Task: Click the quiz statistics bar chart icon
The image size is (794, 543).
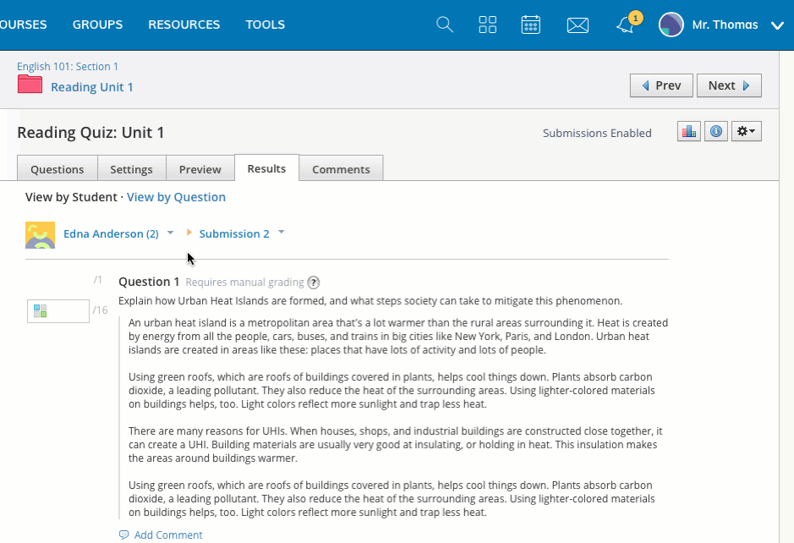Action: tap(689, 131)
